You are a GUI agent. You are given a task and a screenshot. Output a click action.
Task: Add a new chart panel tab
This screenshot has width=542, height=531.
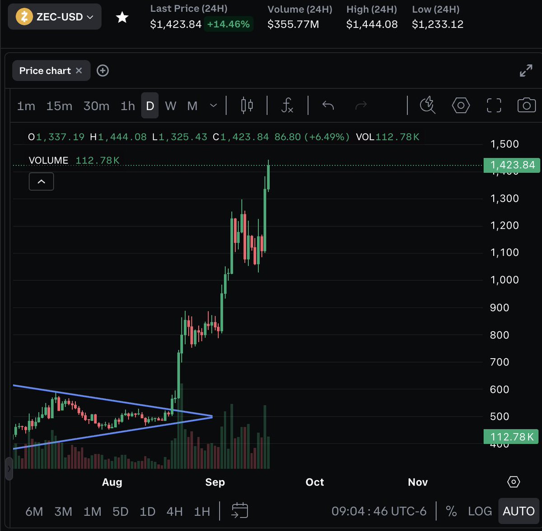pyautogui.click(x=103, y=71)
